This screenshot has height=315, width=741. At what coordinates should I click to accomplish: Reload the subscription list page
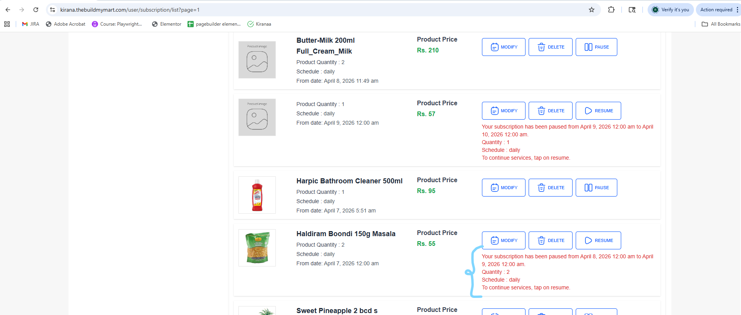click(x=36, y=10)
